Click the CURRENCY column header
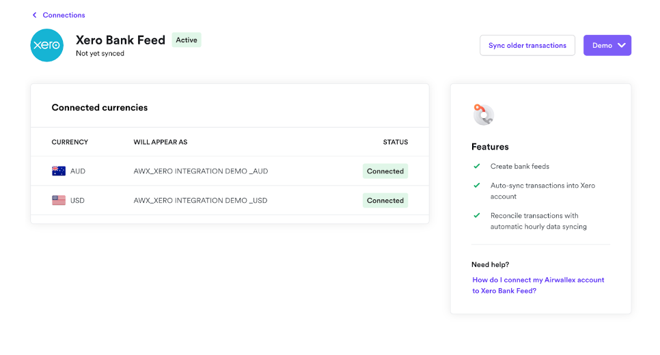The image size is (660, 355). 70,142
